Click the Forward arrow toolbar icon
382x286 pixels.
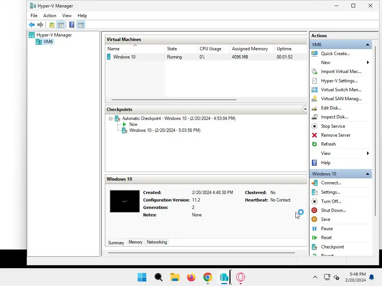point(40,25)
